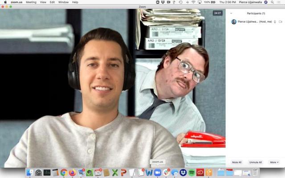Click the Wi-Fi status icon
285x178 pixels.
pos(193,2)
